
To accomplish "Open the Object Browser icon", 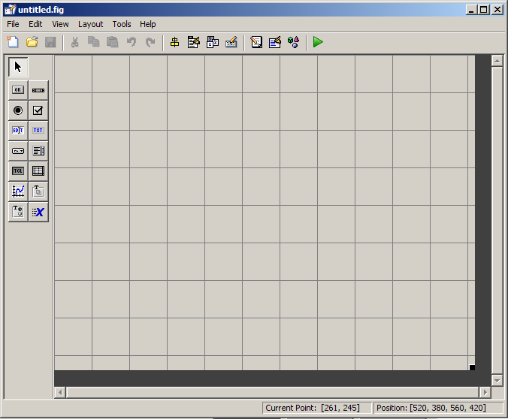I will coord(294,42).
